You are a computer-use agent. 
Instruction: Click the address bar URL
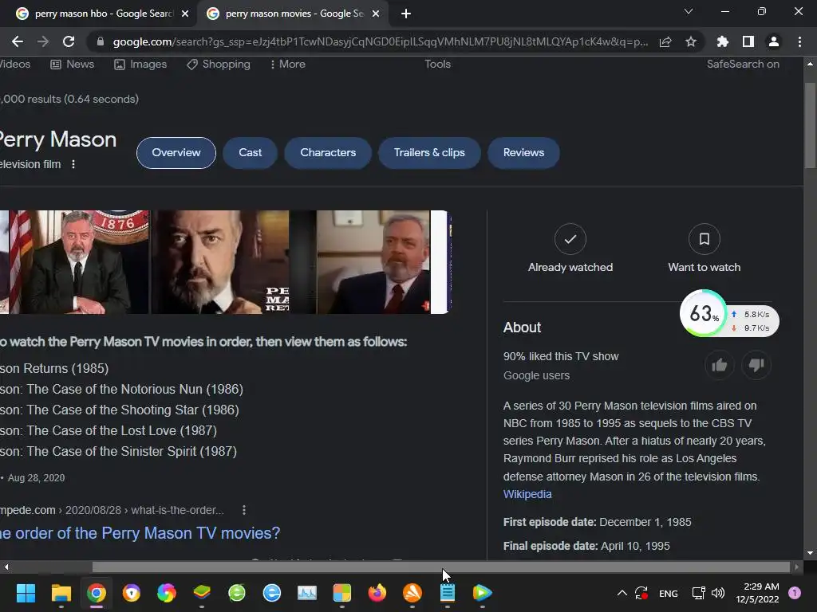(x=381, y=41)
